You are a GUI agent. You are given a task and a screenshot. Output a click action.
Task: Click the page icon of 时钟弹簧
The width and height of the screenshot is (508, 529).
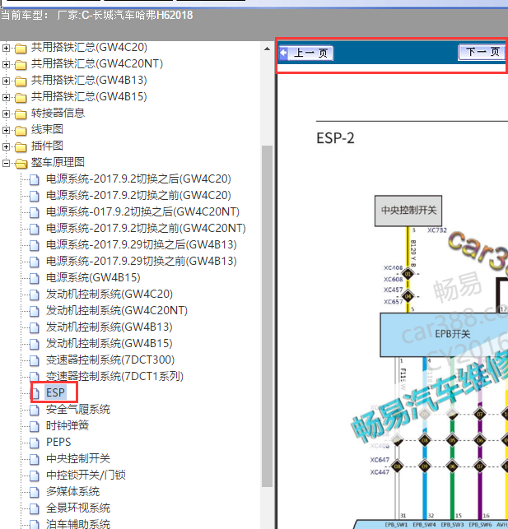34,427
